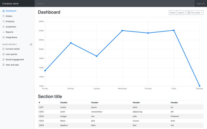Click the # column header
Viewport: 207px width, 129px height.
click(x=39, y=102)
